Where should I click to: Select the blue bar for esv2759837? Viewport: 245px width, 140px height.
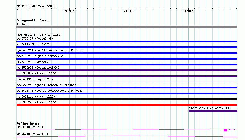tap(127, 41)
